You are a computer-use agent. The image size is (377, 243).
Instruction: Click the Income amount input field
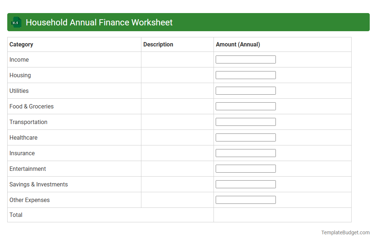pos(245,59)
